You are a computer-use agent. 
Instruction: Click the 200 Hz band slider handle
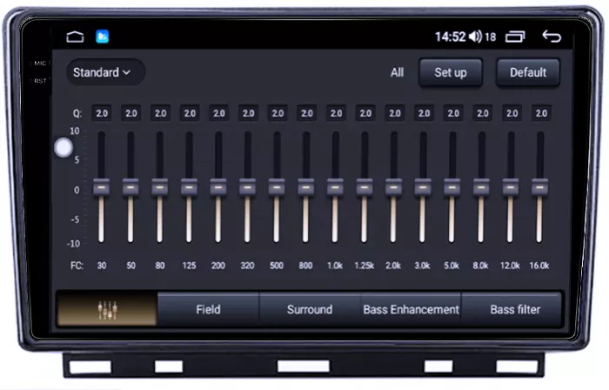point(218,187)
